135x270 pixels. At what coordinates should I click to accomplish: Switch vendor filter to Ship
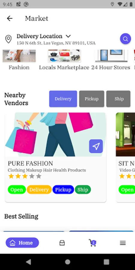coord(118,99)
